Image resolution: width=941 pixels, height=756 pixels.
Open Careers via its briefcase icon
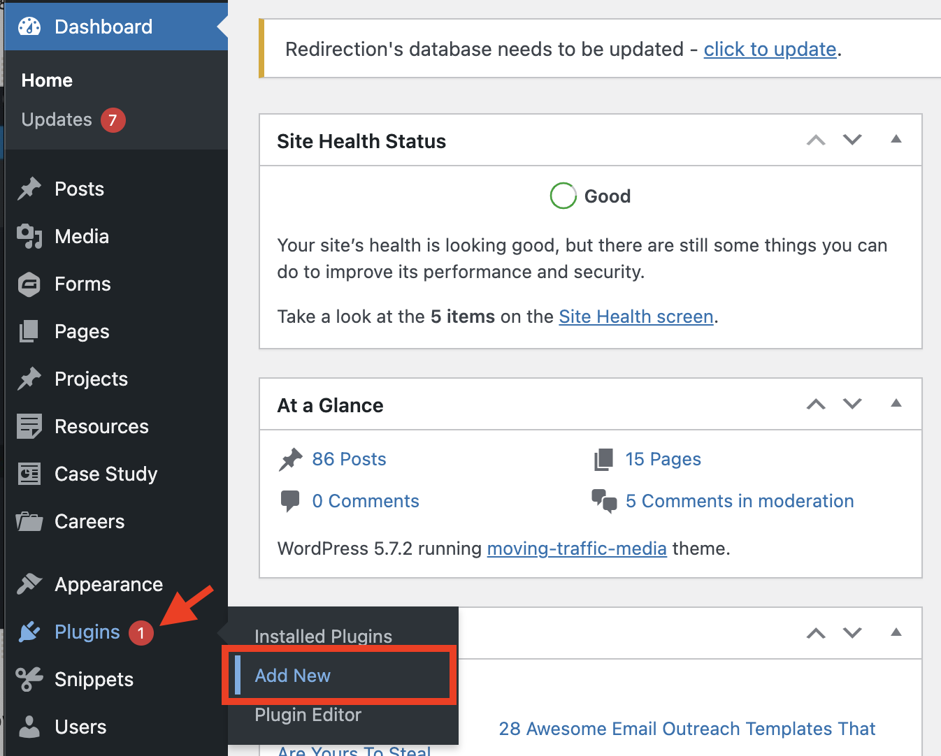[x=29, y=521]
